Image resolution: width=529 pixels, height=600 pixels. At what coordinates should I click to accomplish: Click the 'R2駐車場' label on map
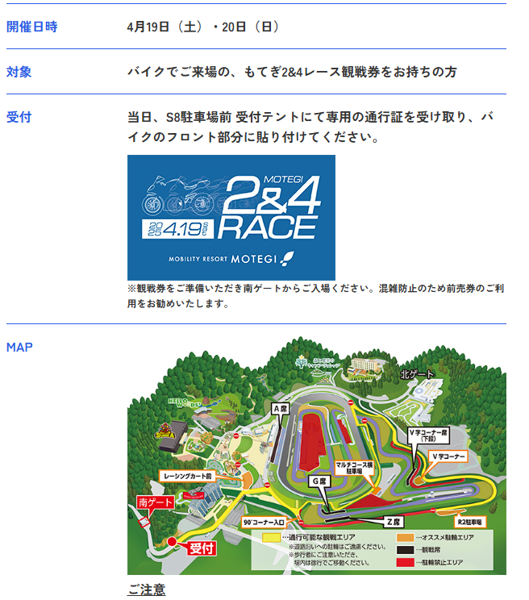click(x=469, y=522)
